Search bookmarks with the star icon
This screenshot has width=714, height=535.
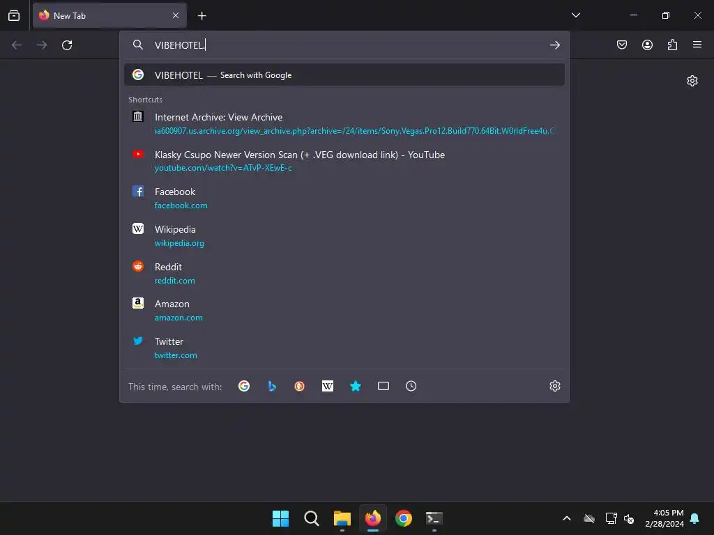pyautogui.click(x=355, y=386)
